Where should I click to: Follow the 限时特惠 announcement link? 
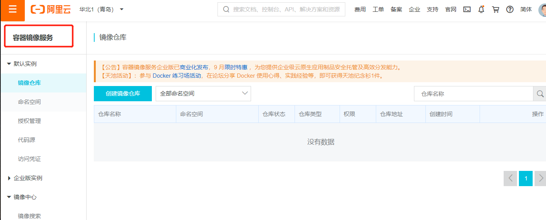[x=236, y=67]
